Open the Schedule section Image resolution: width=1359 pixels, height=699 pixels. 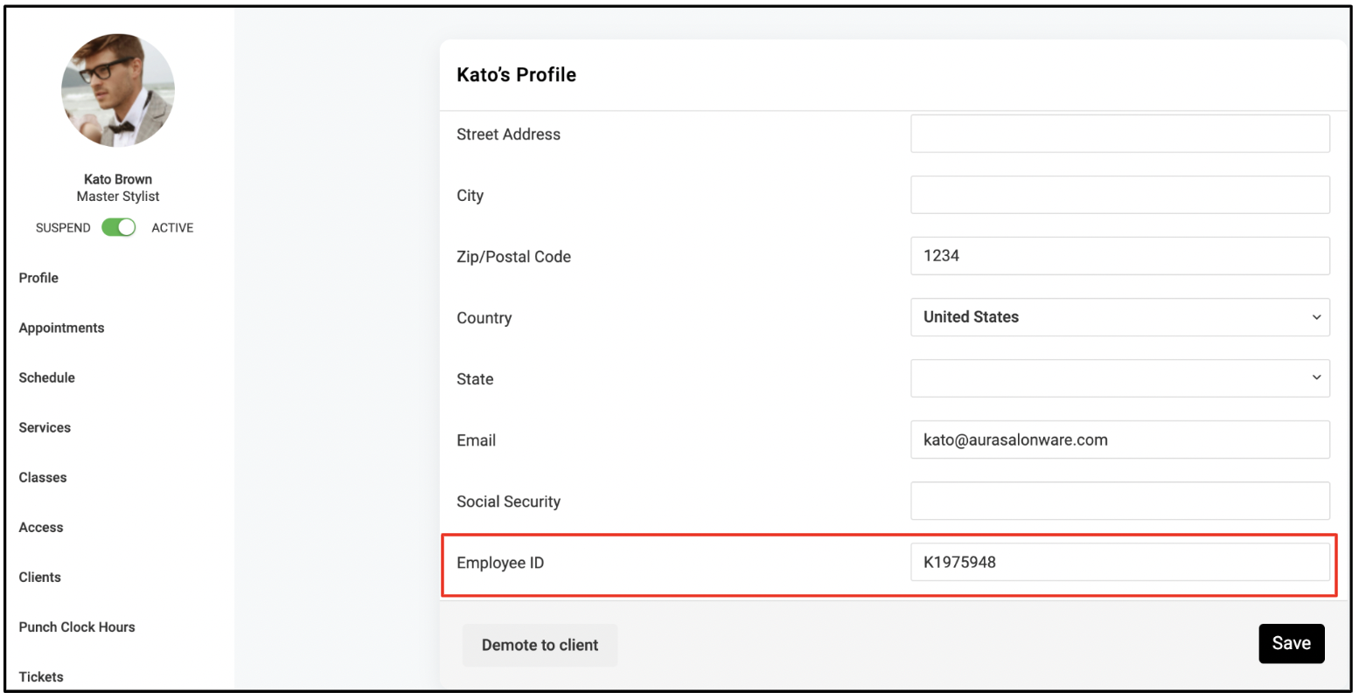point(46,377)
